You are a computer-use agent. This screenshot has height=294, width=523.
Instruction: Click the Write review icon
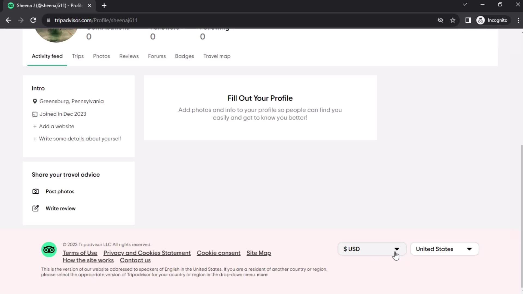click(36, 209)
